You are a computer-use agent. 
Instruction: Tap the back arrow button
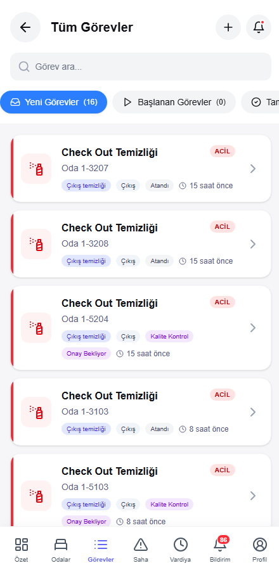(25, 27)
